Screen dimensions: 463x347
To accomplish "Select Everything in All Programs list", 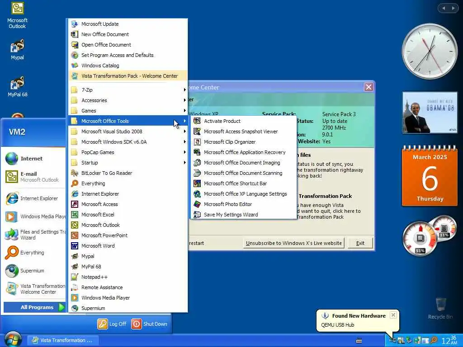I will coord(128,183).
